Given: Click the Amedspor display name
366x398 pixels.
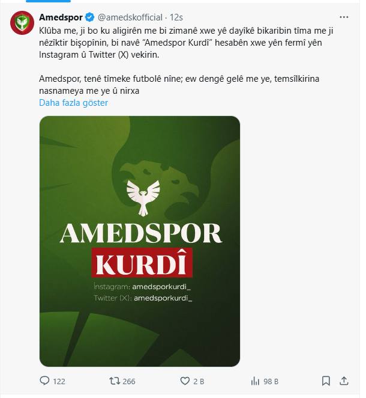Looking at the screenshot, I should [61, 17].
